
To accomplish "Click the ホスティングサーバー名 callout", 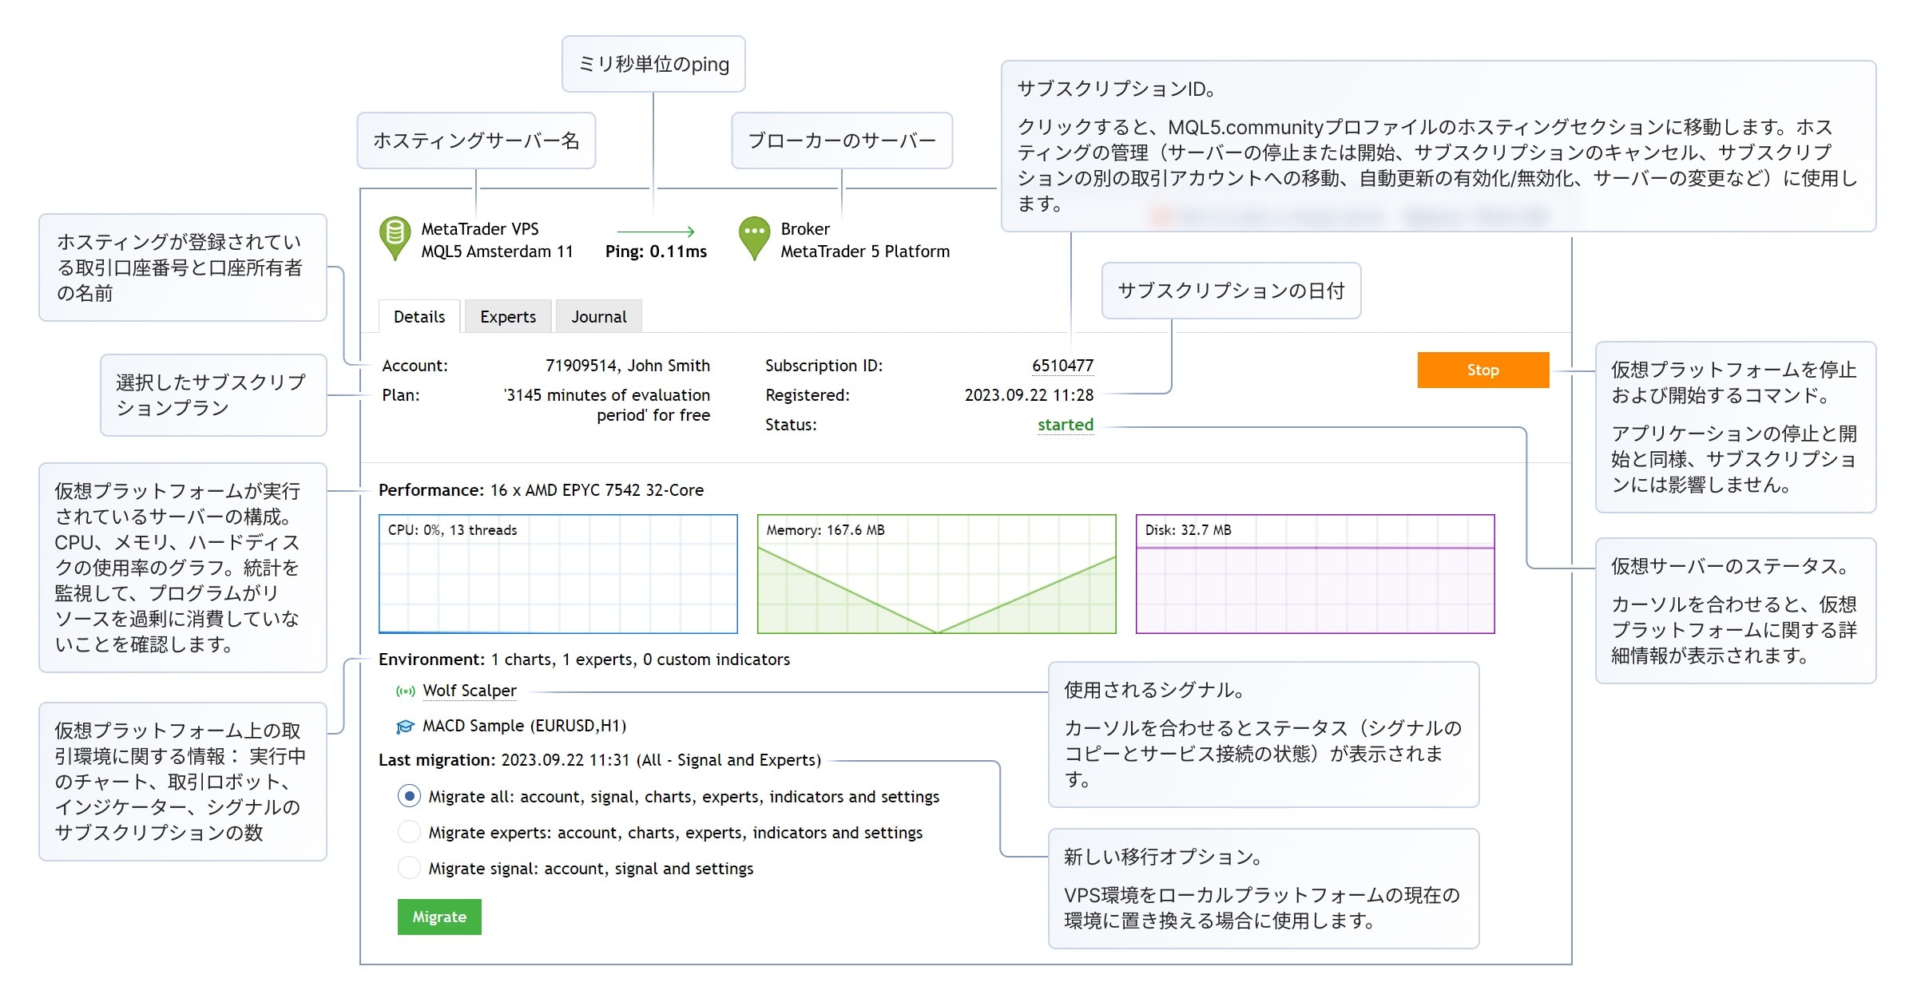I will (x=476, y=141).
